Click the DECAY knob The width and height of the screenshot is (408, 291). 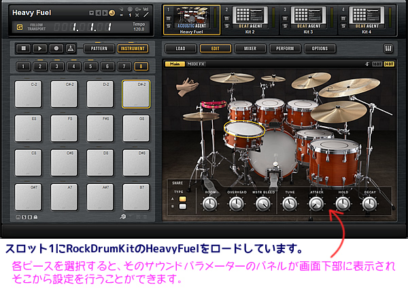point(369,203)
